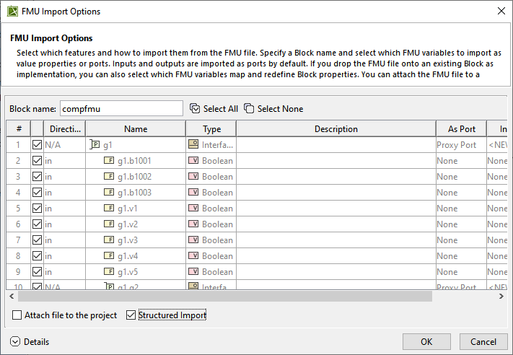Click the flow property icon for g1.v1

(x=110, y=209)
